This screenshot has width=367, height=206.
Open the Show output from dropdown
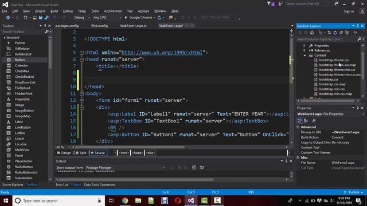click(x=125, y=168)
